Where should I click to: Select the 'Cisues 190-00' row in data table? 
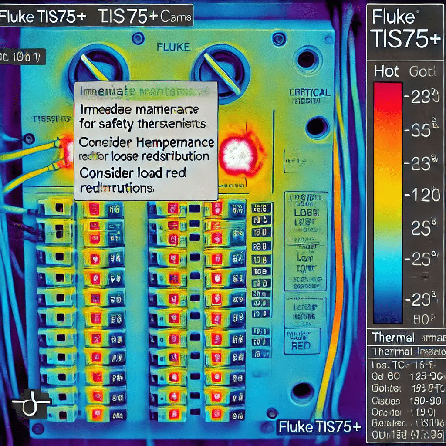click(407, 401)
